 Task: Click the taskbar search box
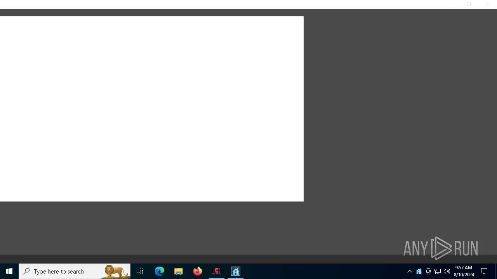[75, 271]
